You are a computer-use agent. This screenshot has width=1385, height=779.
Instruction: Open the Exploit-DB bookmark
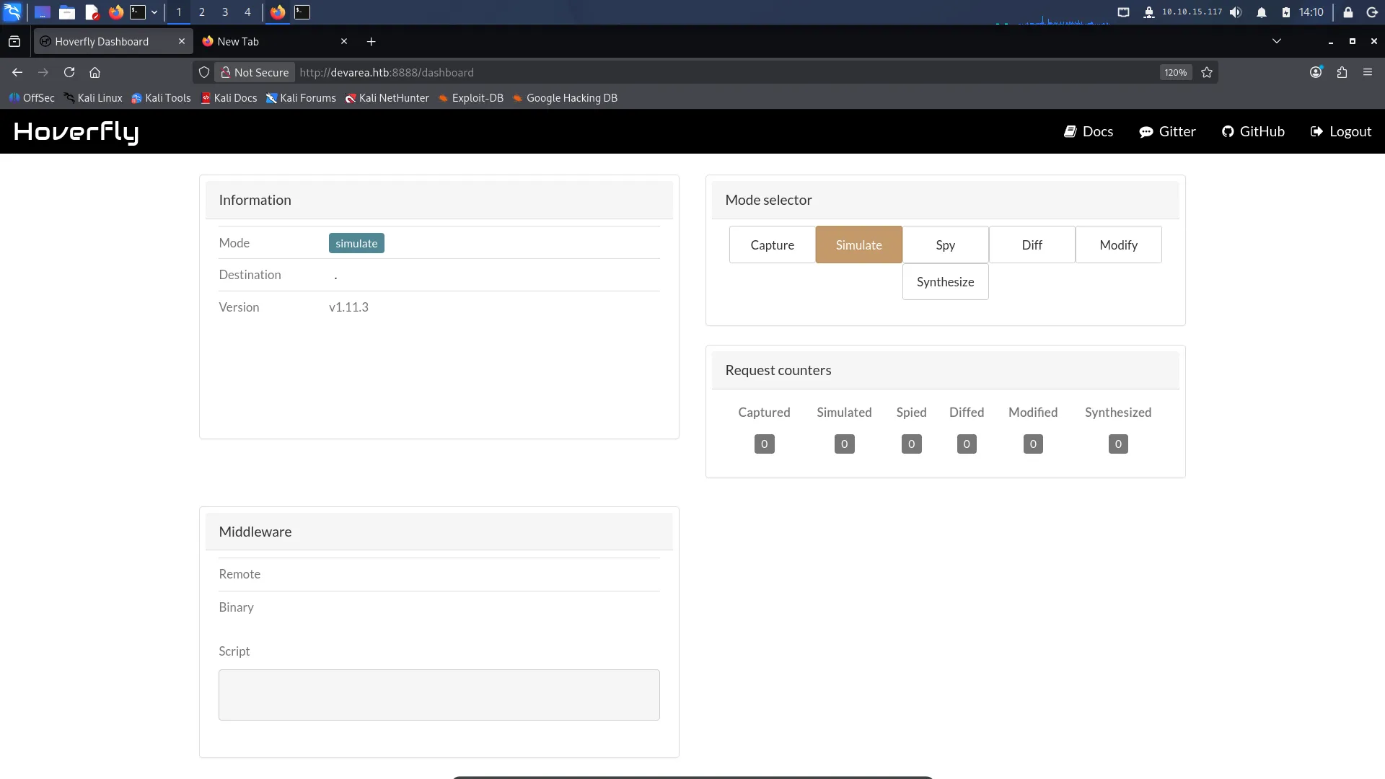click(470, 98)
